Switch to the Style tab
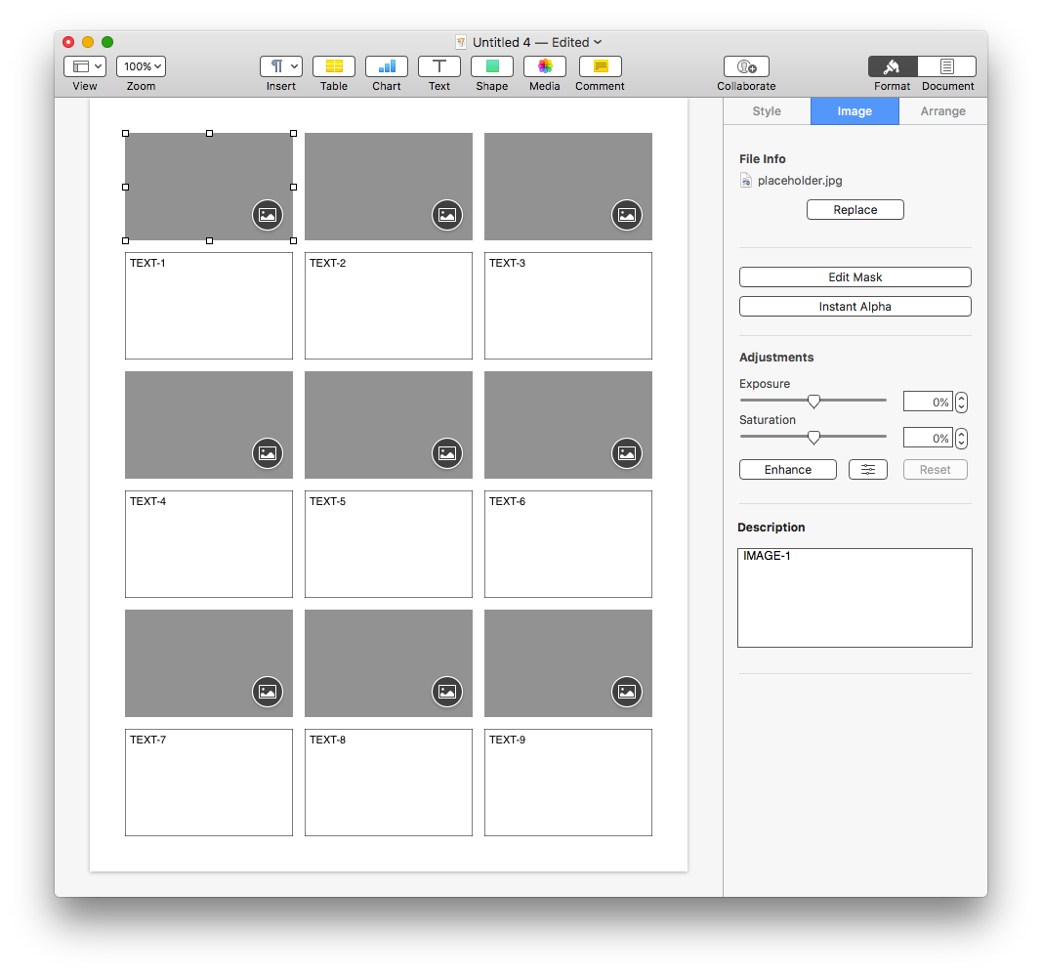This screenshot has width=1042, height=975. [x=767, y=111]
